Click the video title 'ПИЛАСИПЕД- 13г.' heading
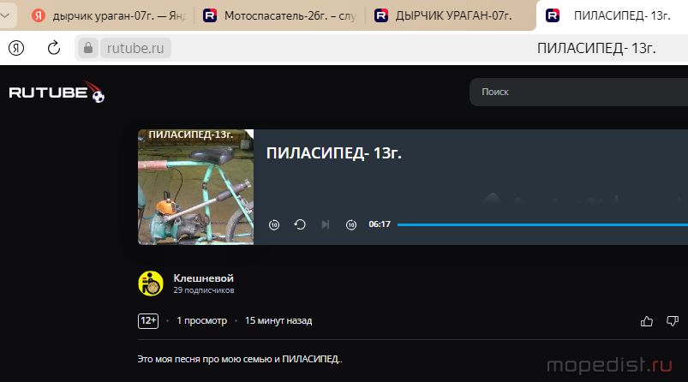Viewport: 688px width, 382px height. (x=334, y=153)
